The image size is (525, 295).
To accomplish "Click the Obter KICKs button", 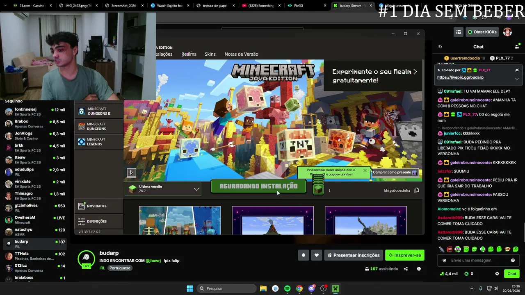I will [x=482, y=32].
